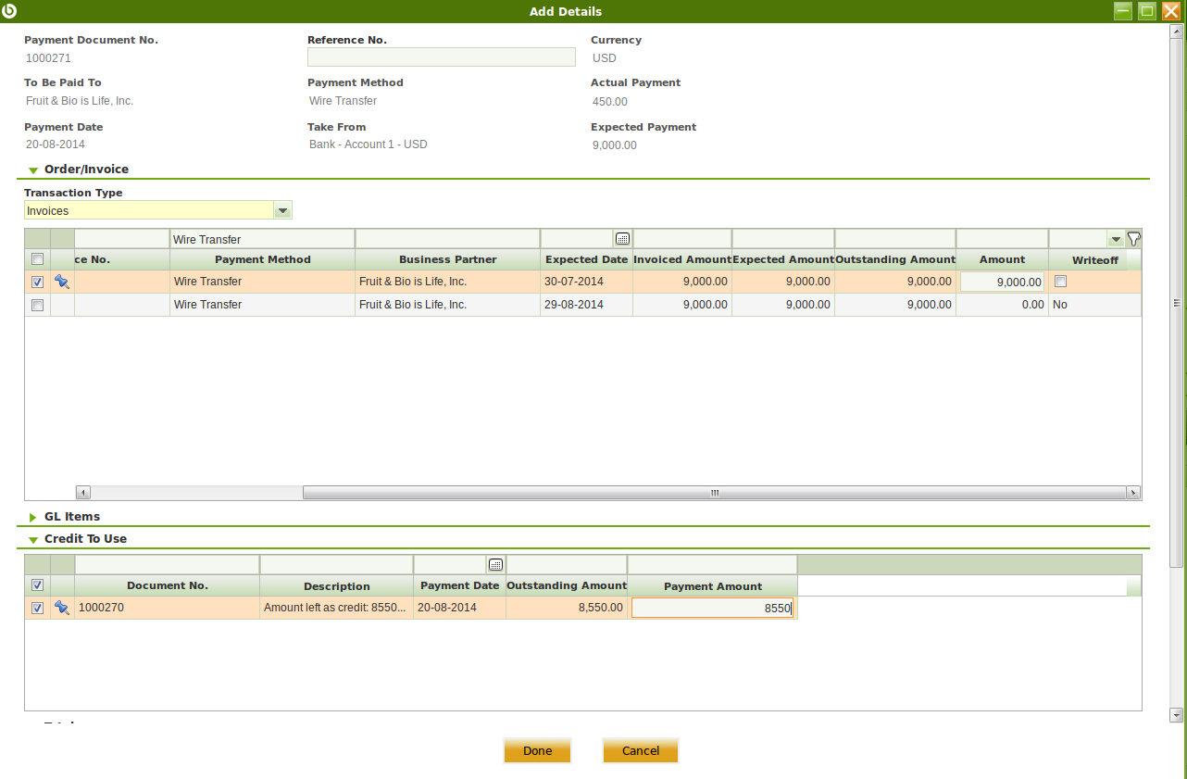Click left arrow of horizontal scrollbar
Screen dimensions: 1187x779
(83, 493)
